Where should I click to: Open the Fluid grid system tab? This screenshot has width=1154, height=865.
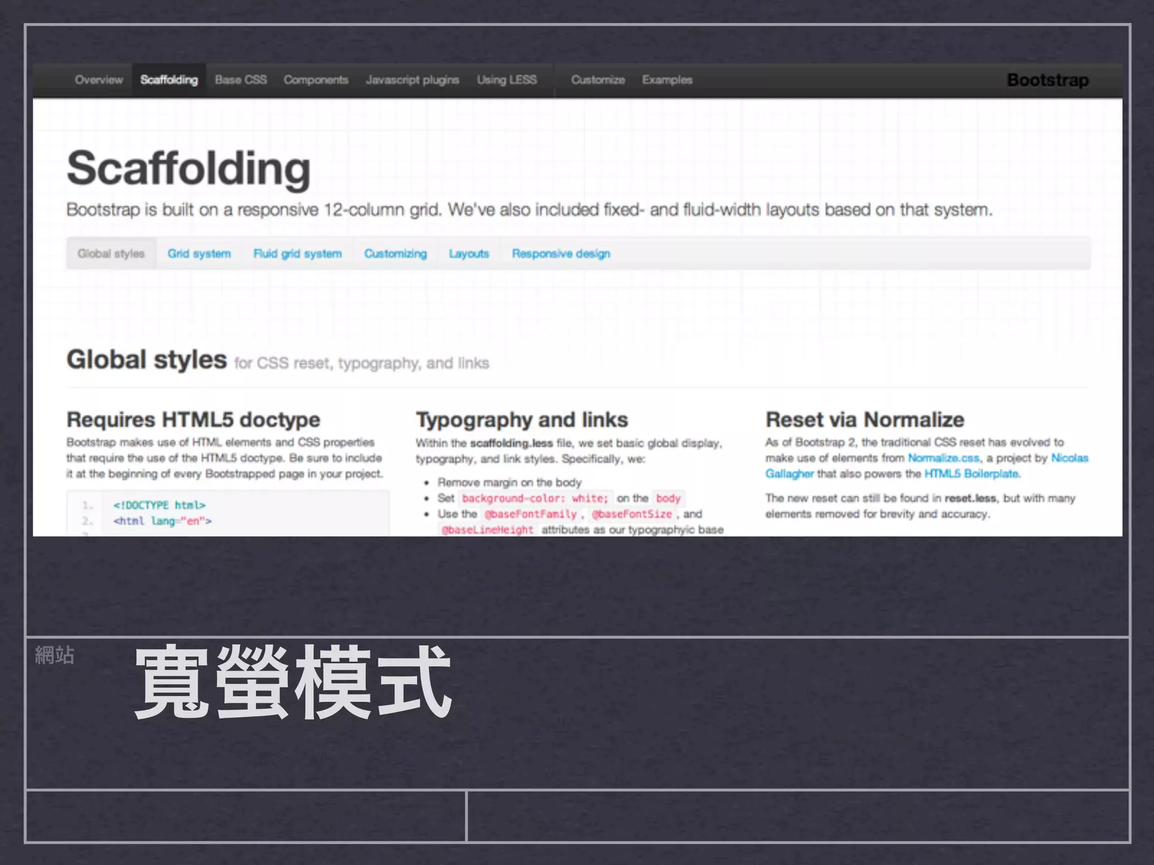pyautogui.click(x=298, y=254)
